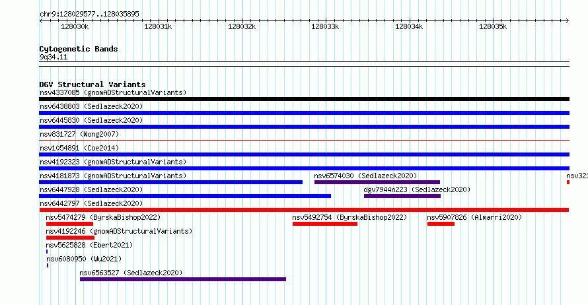Viewport: 588px width, 305px height.
Task: Open the nsv6574030 (Sedlazeck2020) label
Action: (365, 176)
